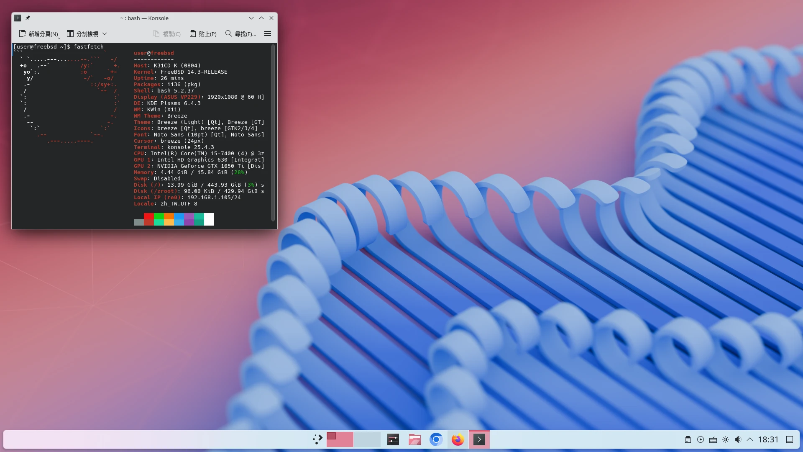Toggle pin on all desktops icon
The height and width of the screenshot is (452, 803).
[28, 18]
